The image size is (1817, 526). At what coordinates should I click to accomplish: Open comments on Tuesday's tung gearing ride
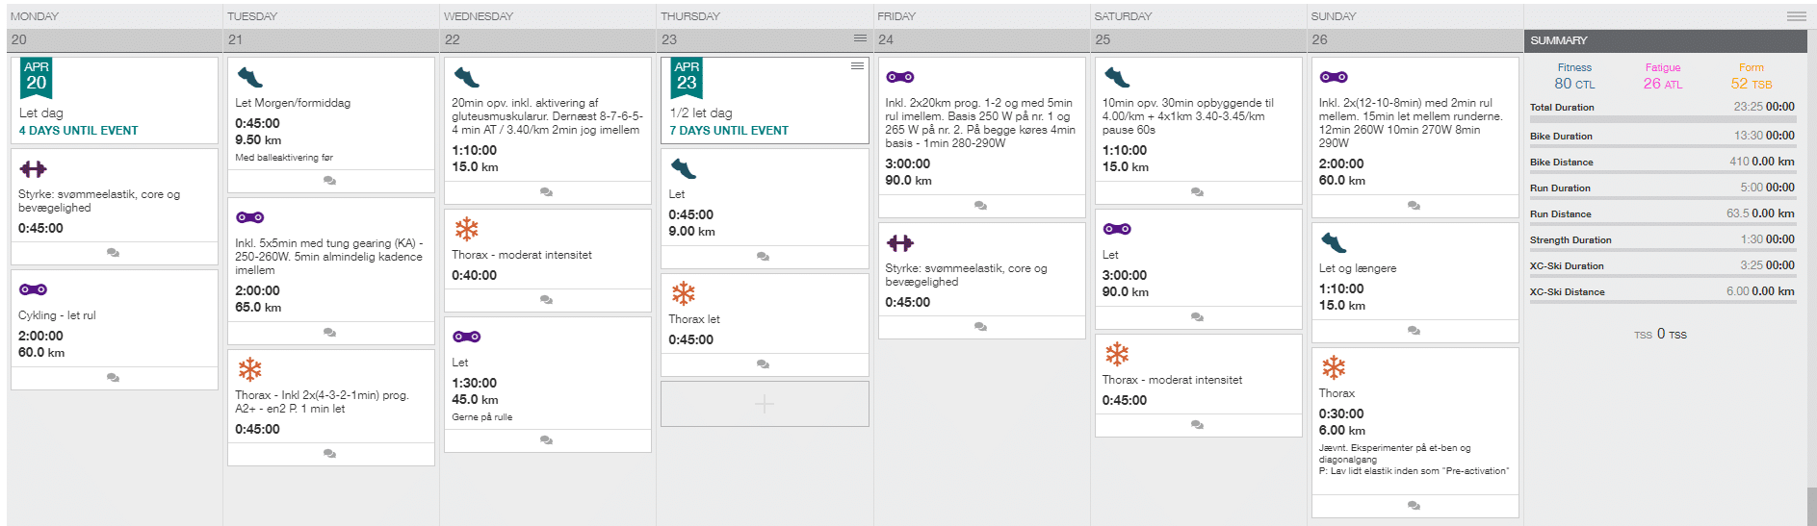point(329,333)
